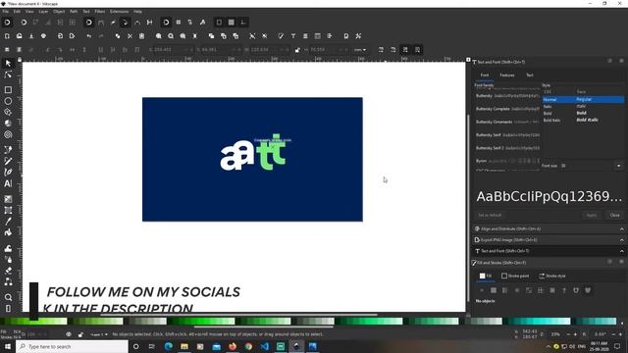Click the Apply button in Text and Font

pos(591,215)
